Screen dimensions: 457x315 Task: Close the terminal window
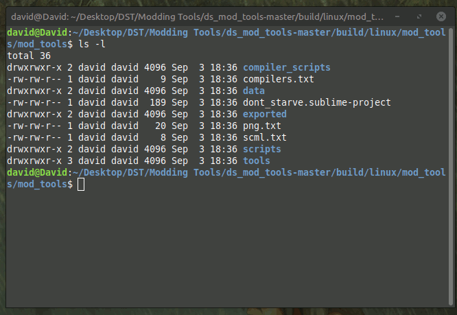[441, 15]
